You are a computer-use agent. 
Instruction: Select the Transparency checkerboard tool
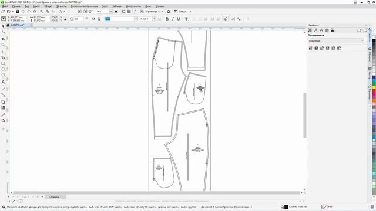coord(4,108)
